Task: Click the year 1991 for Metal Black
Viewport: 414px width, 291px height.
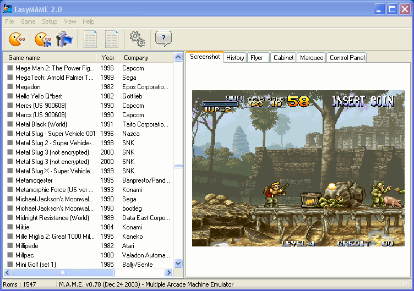Action: 107,124
